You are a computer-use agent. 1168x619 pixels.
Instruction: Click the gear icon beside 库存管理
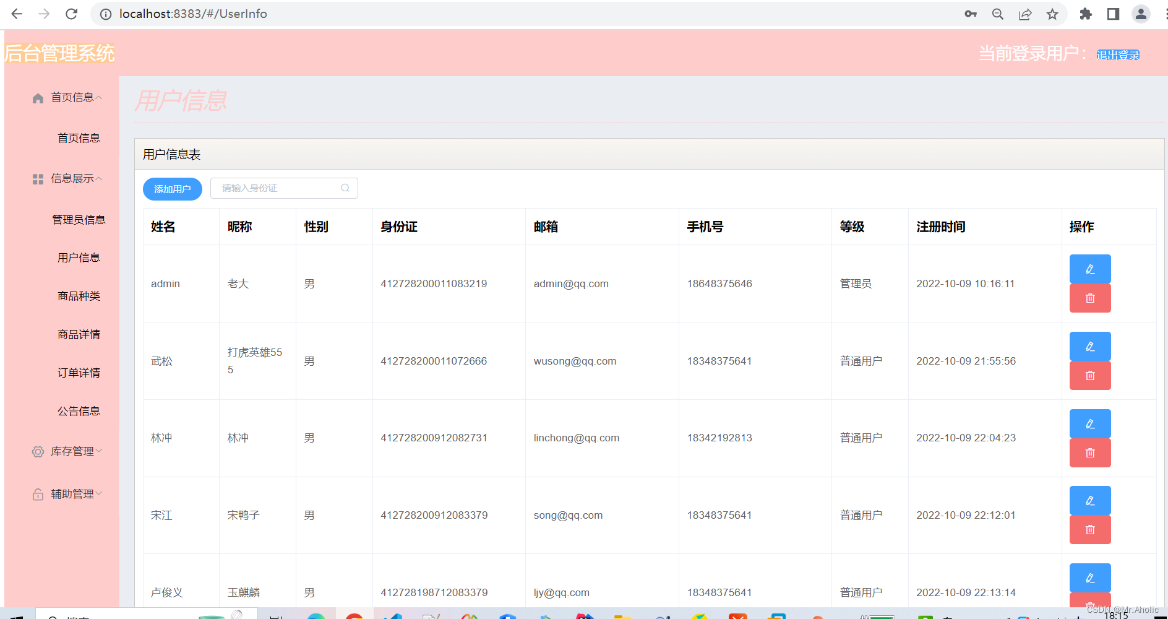(x=37, y=451)
